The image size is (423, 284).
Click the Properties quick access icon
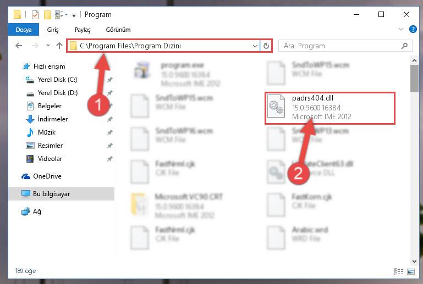click(x=35, y=14)
